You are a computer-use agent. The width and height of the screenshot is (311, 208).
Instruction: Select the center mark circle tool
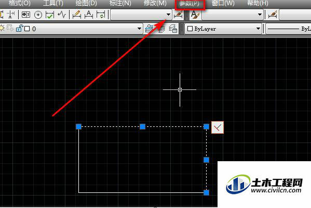tap(38, 15)
